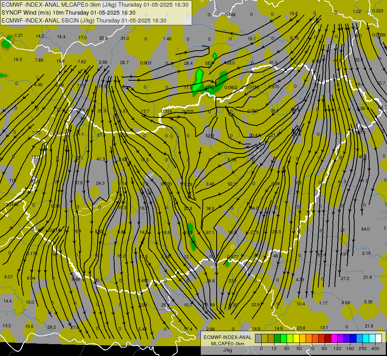
Task: Click the legend tick label 30
Action: tap(286, 348)
